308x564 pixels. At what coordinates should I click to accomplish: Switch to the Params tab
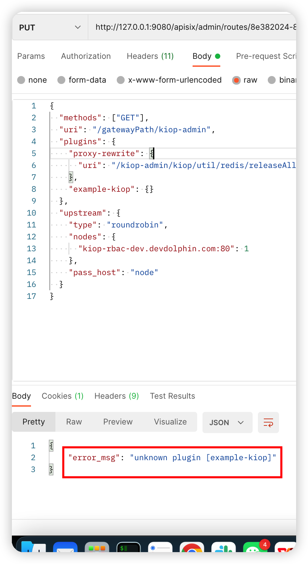click(31, 56)
